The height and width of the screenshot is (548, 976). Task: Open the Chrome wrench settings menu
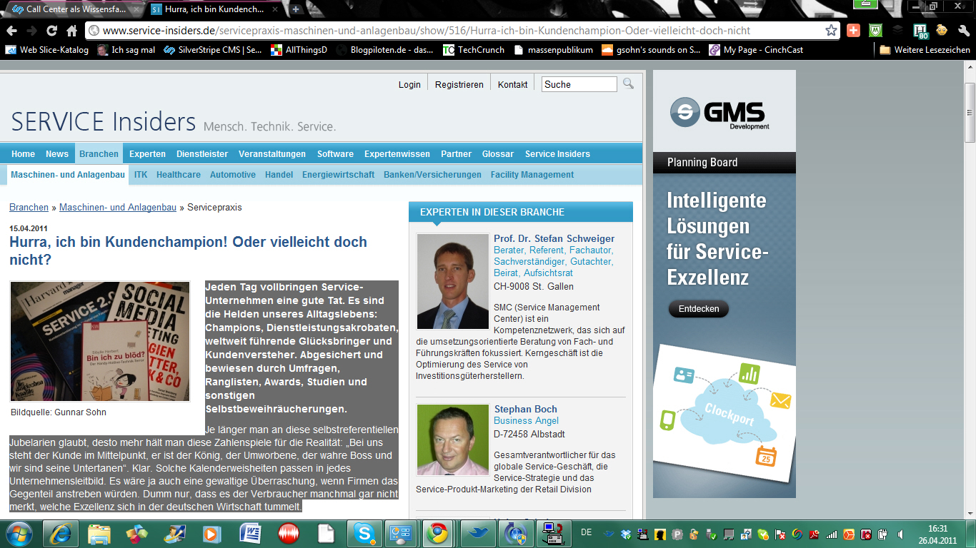pos(963,31)
